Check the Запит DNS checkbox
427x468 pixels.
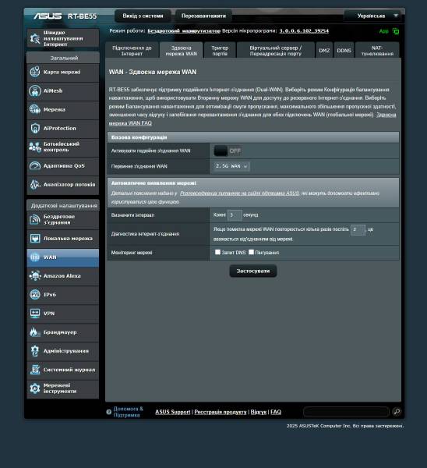pos(217,252)
